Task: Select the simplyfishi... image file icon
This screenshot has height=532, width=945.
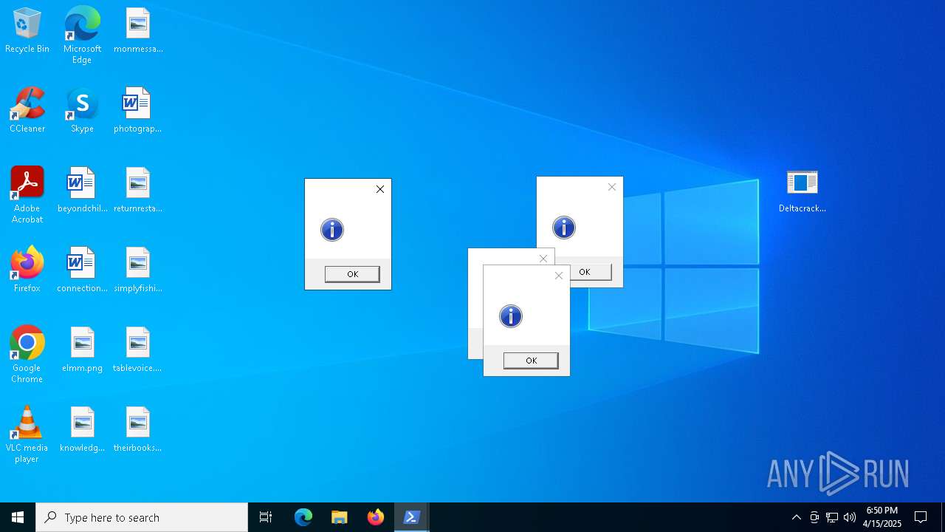Action: point(138,270)
